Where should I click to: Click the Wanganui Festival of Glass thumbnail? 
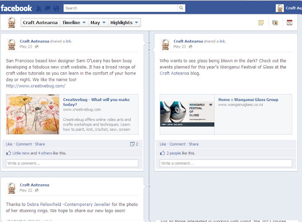pyautogui.click(x=187, y=114)
